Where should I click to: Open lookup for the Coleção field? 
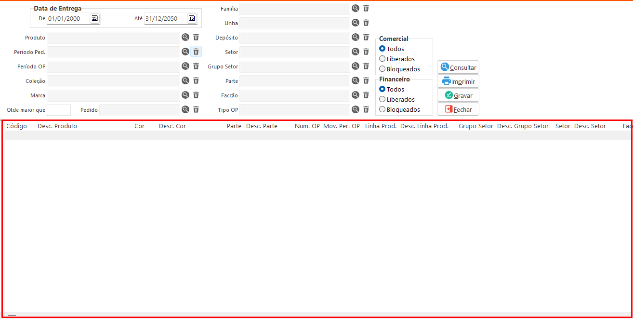[x=185, y=80]
